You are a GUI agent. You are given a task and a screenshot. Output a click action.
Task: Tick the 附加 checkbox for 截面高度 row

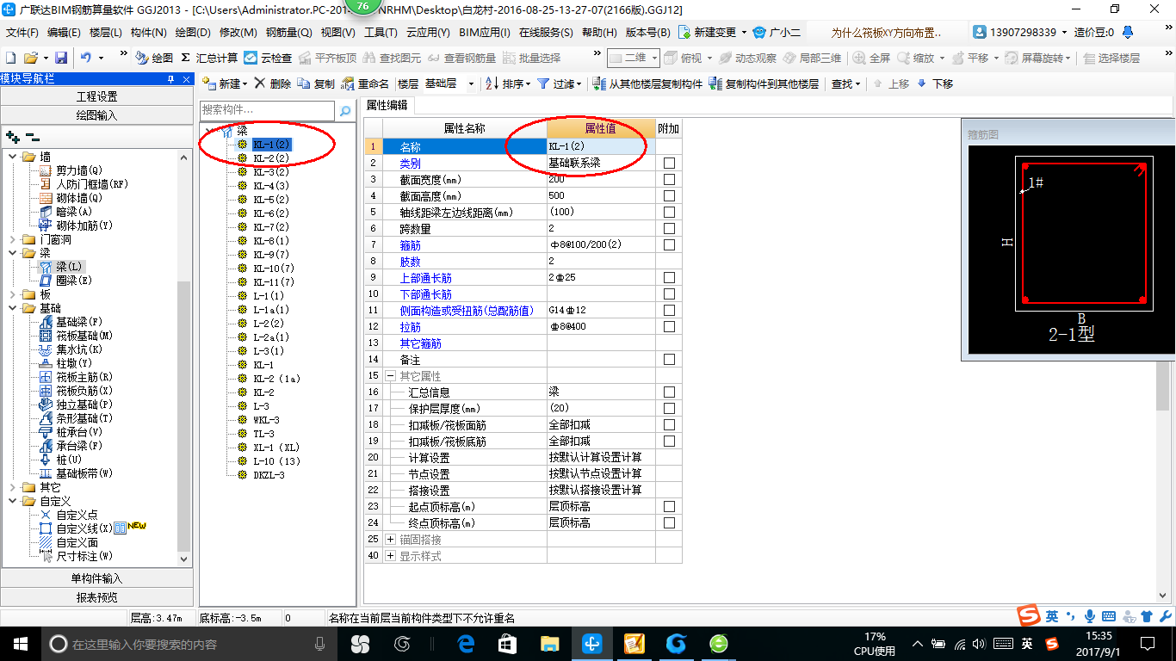[669, 195]
